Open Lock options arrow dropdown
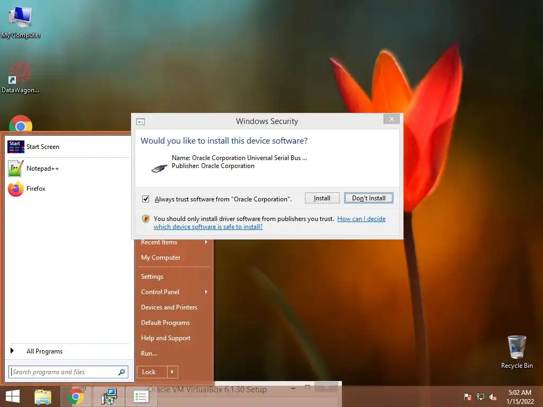 (x=172, y=372)
